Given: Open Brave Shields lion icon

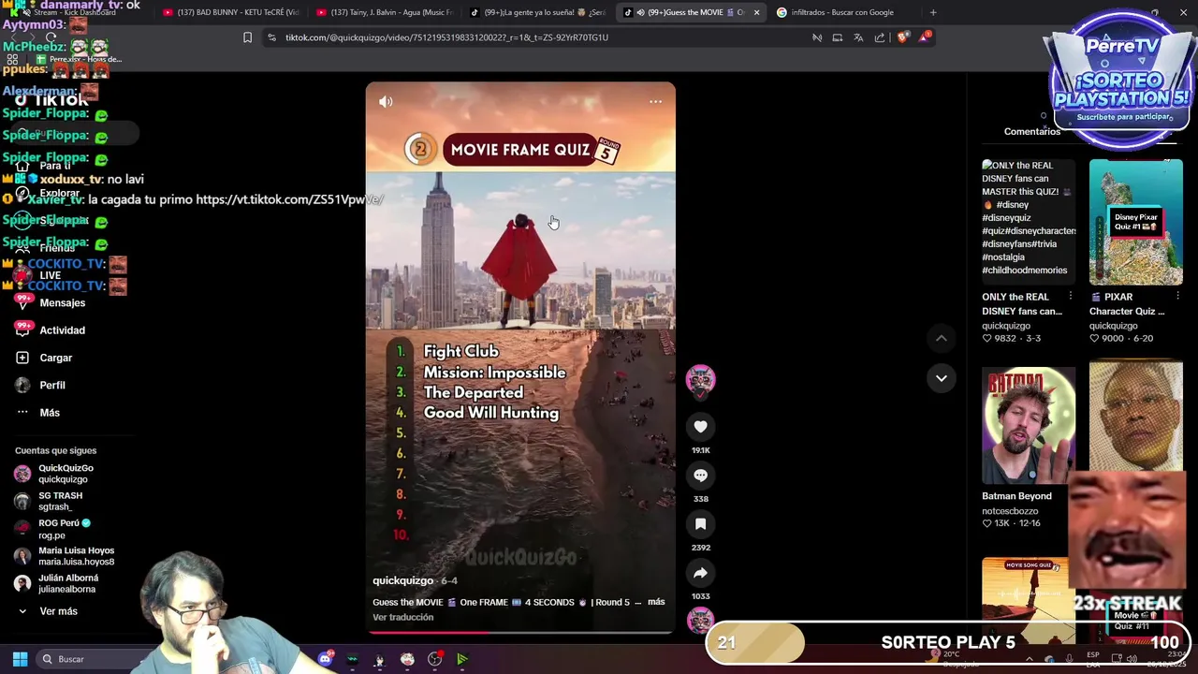Looking at the screenshot, I should (902, 37).
